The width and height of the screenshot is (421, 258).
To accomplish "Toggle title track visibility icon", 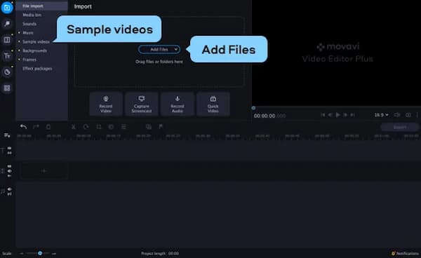I will 9,148.
